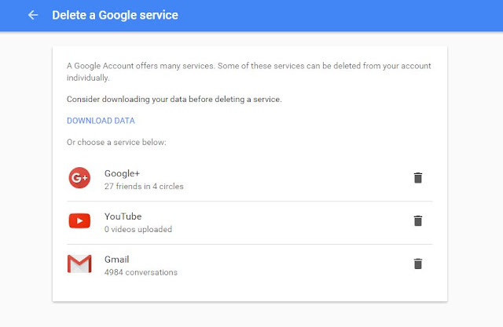Viewport: 503px width, 327px height.
Task: Click the "Delete a Google service" title
Action: pos(115,15)
